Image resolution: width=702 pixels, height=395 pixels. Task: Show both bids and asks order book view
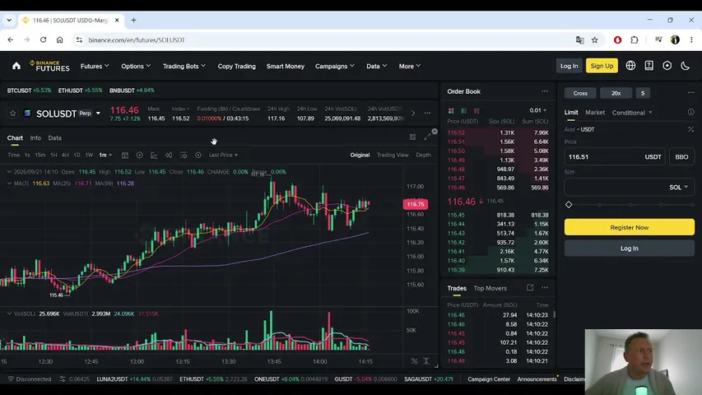(x=451, y=110)
